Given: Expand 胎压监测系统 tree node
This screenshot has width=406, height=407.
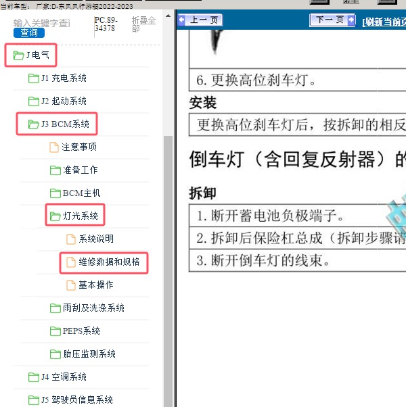Looking at the screenshot, I should point(89,354).
